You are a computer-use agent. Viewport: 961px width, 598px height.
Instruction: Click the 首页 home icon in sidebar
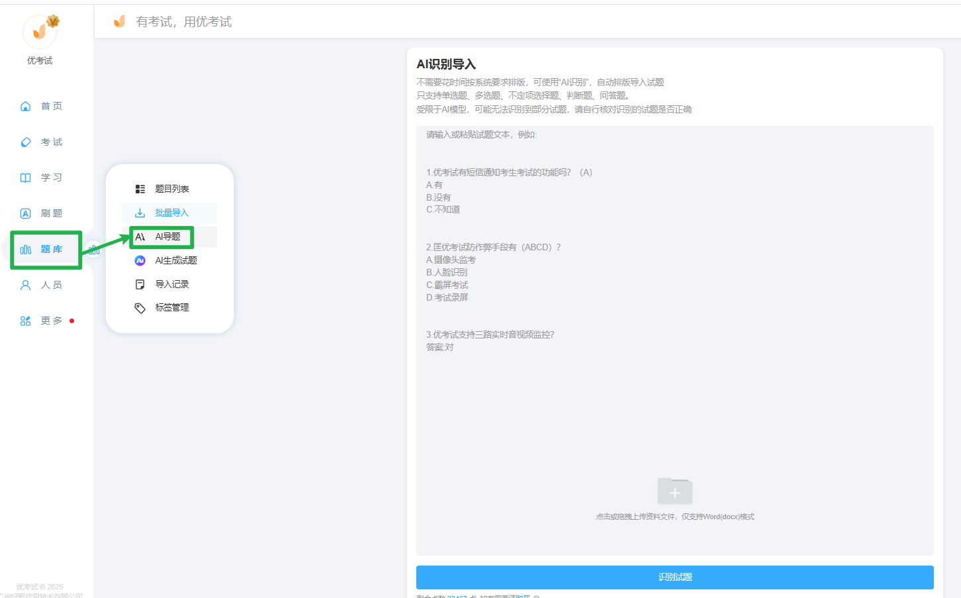[x=26, y=106]
